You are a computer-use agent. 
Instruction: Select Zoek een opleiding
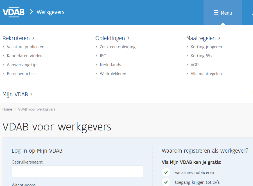(118, 47)
